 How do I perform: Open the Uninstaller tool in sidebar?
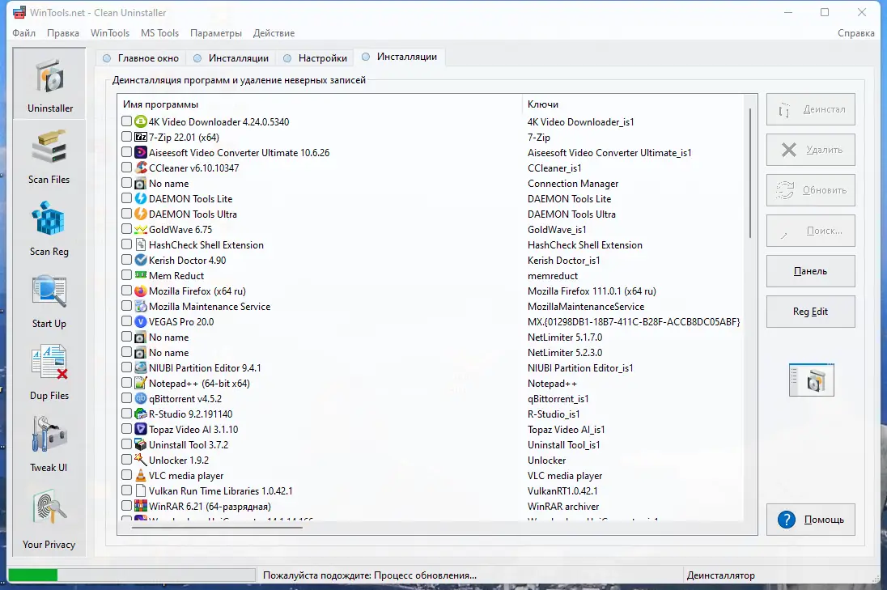tap(50, 83)
